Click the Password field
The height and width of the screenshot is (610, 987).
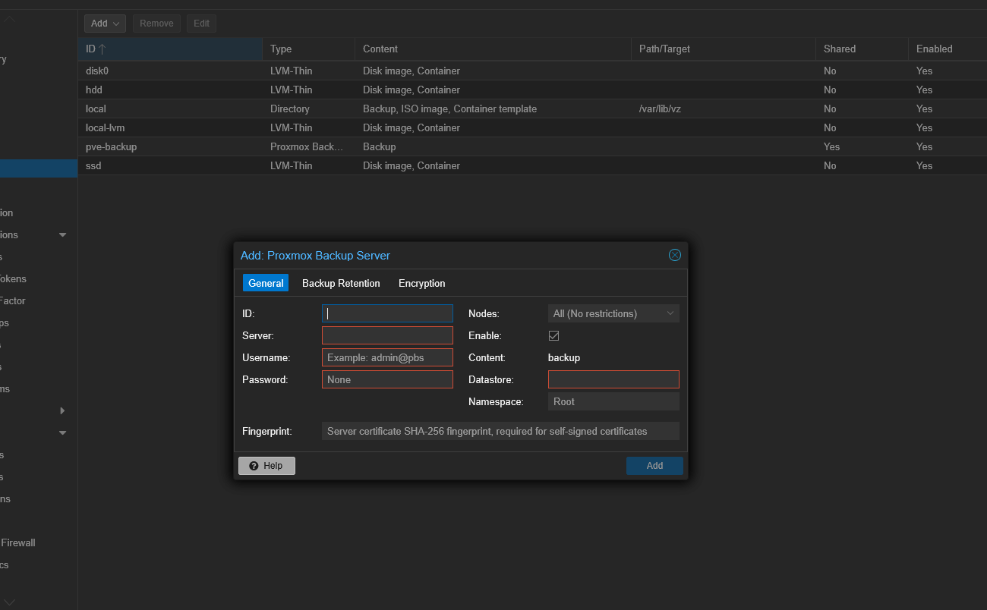pyautogui.click(x=387, y=379)
